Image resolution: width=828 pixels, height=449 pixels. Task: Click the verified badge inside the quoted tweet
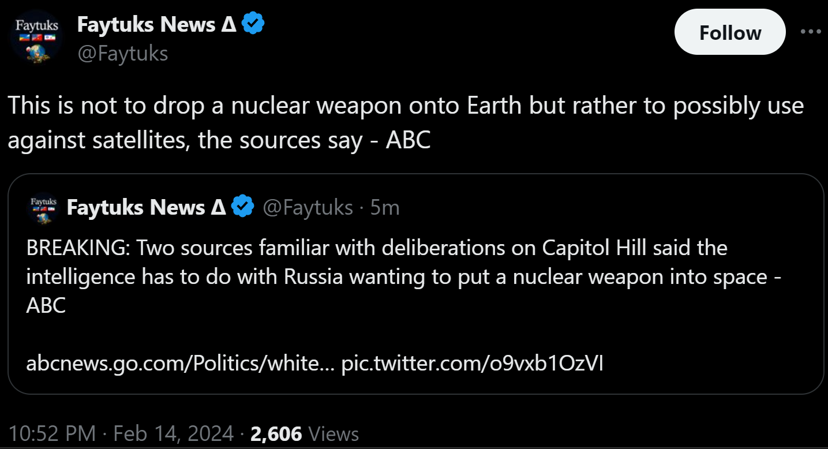pos(243,207)
